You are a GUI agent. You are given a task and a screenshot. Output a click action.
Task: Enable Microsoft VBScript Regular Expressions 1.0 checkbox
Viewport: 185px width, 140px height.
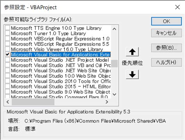(x=7, y=38)
